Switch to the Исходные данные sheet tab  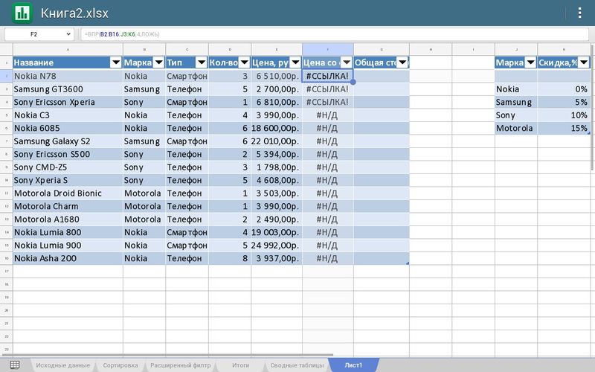click(x=62, y=365)
